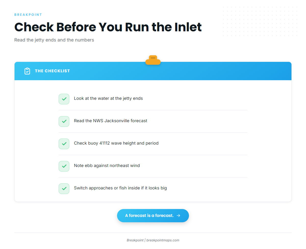Click subtitle about jetty ends and numbers

pos(54,40)
